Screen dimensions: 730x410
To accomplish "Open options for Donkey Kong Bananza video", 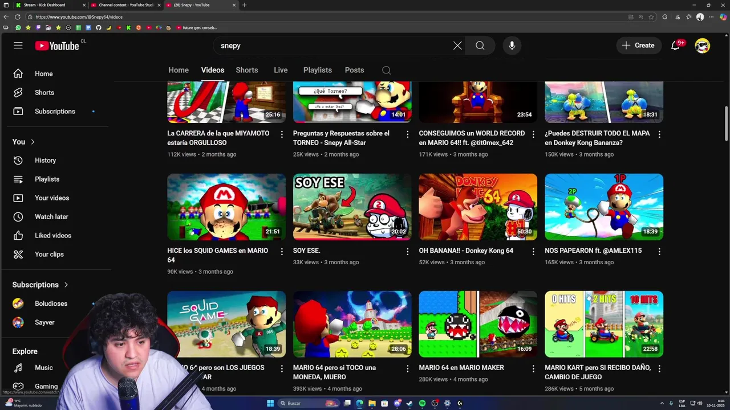I will tap(659, 134).
